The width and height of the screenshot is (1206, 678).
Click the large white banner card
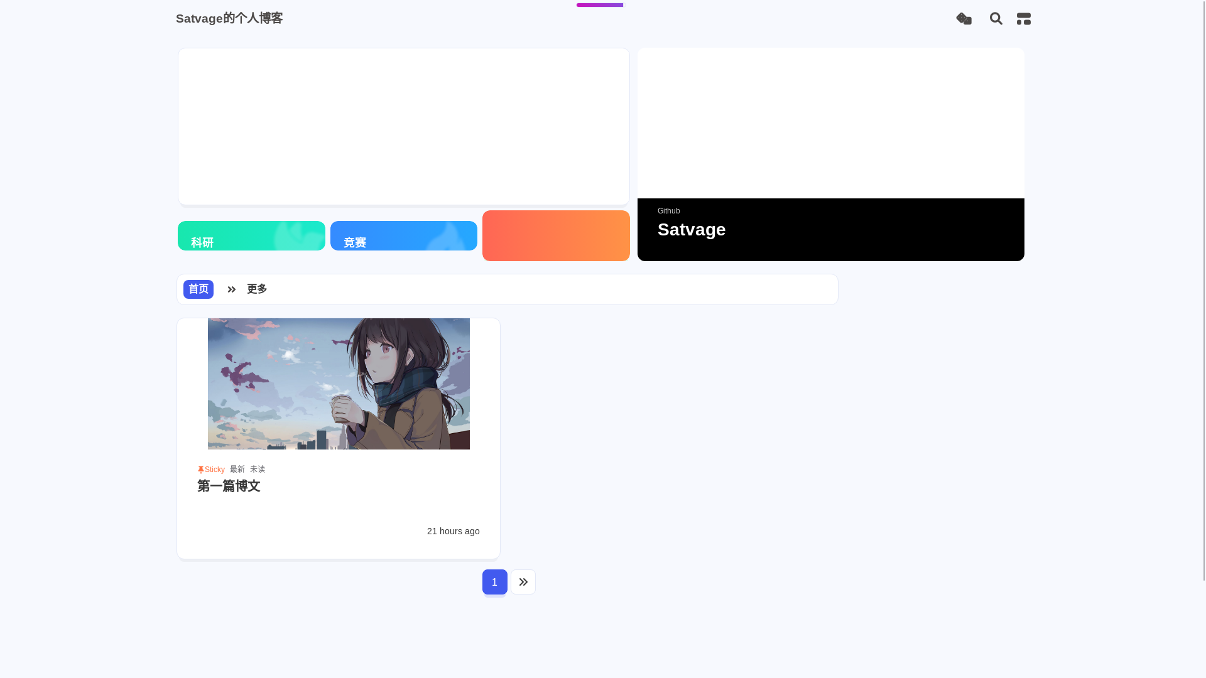[404, 127]
